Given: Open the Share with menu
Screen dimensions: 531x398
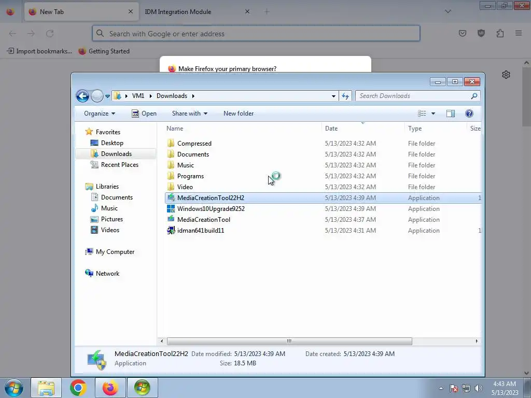Looking at the screenshot, I should 190,113.
